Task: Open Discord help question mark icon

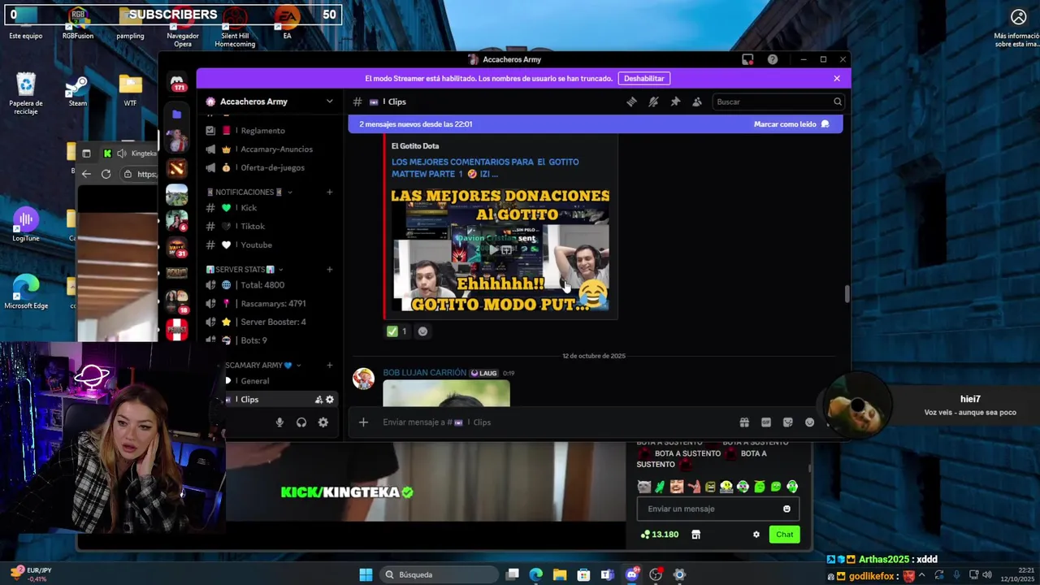Action: click(x=773, y=59)
